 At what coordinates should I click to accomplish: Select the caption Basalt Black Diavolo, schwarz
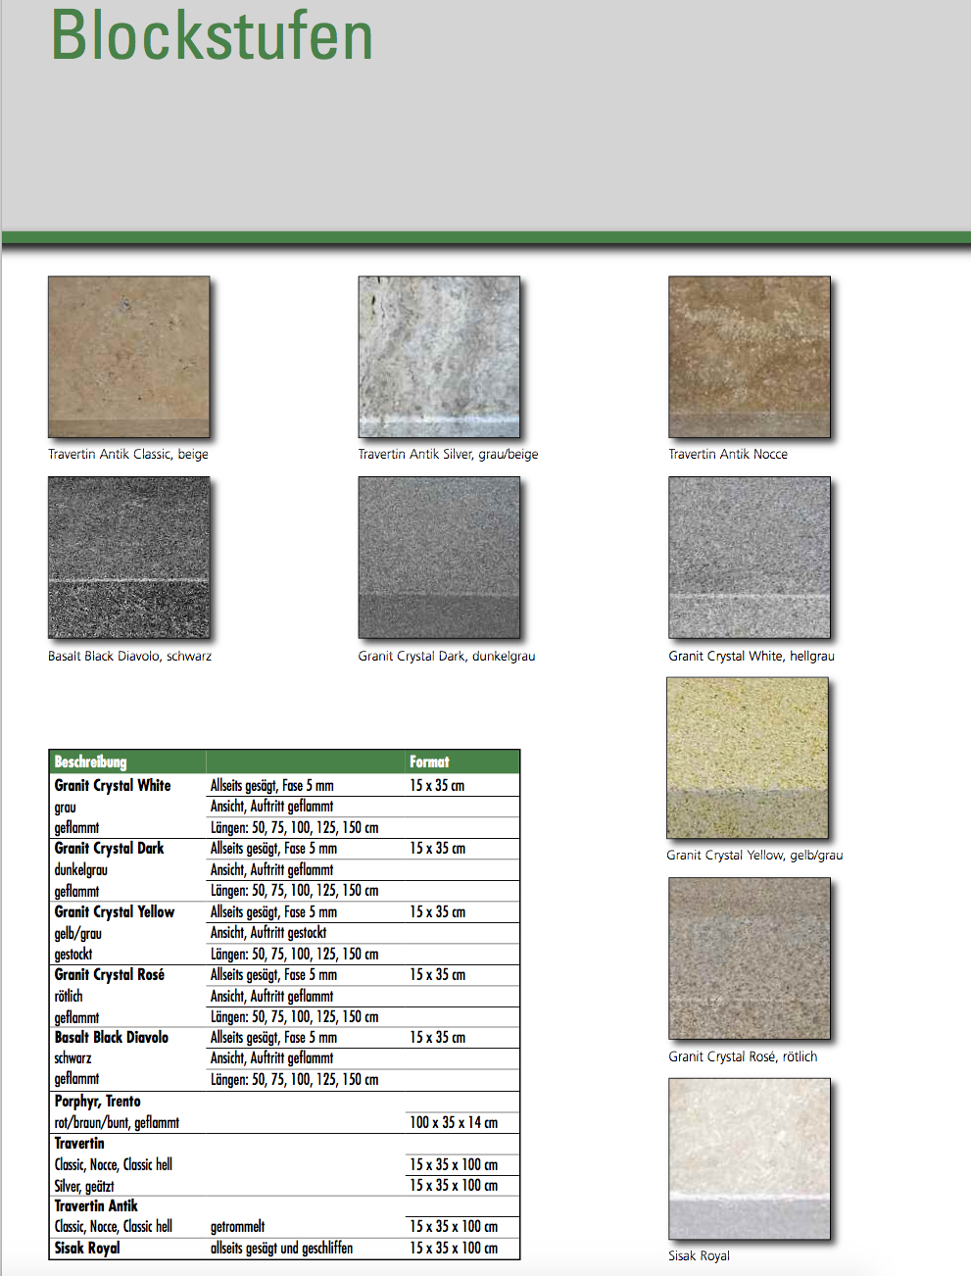(x=129, y=657)
